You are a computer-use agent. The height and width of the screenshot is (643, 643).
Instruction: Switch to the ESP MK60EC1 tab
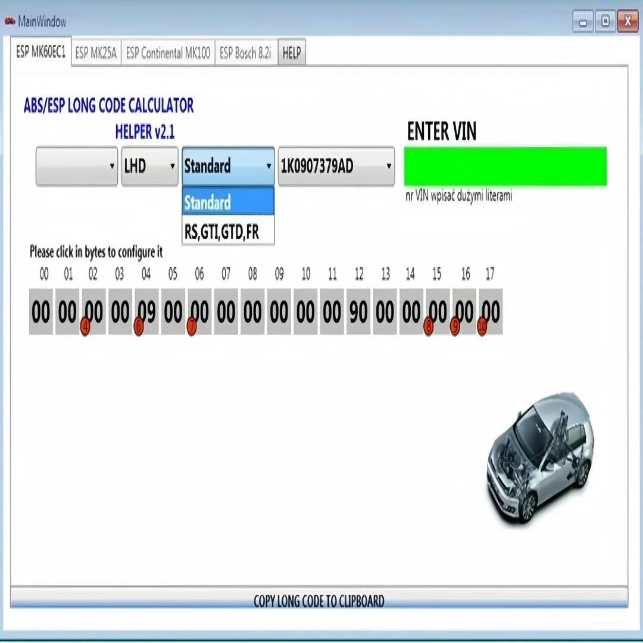[x=40, y=52]
